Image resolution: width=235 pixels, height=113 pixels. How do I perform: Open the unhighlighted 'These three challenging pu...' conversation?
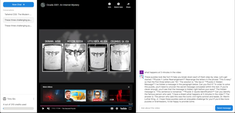click(18, 26)
